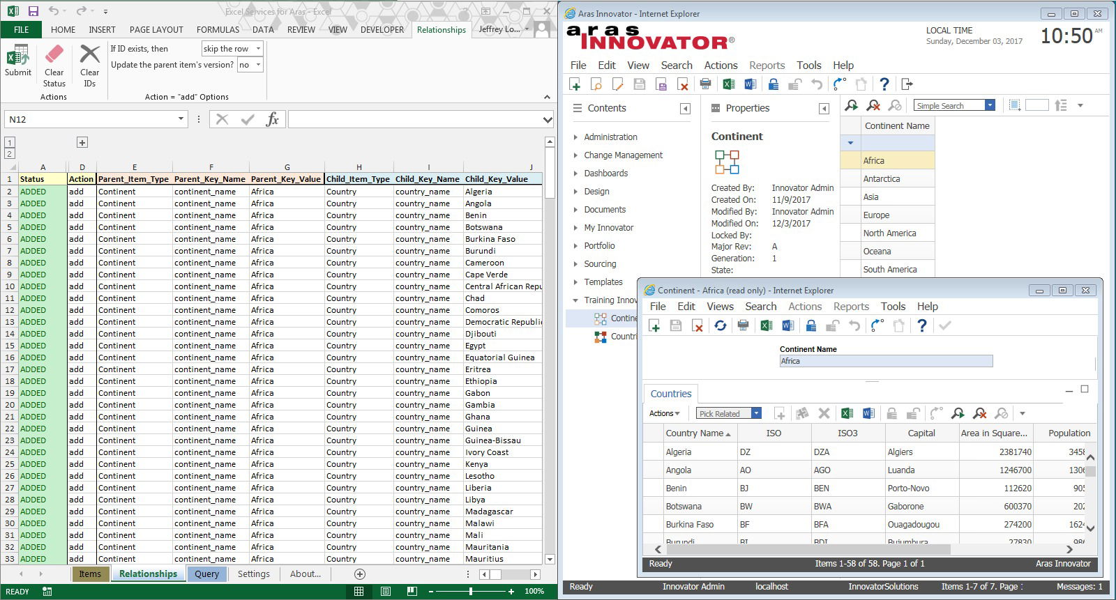Screen dimensions: 1116x600
Task: Run search in the Countries relationships toolbar
Action: coord(958,413)
